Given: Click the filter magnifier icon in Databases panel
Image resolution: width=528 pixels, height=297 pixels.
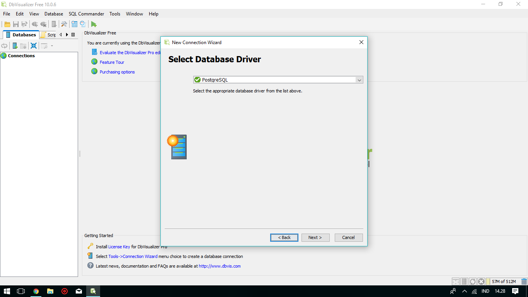Looking at the screenshot, I should tap(44, 46).
